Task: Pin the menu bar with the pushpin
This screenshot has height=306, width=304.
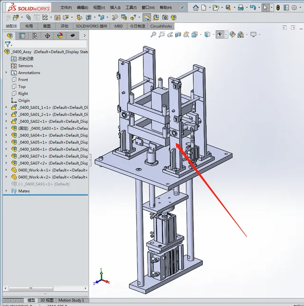Action: (182, 8)
